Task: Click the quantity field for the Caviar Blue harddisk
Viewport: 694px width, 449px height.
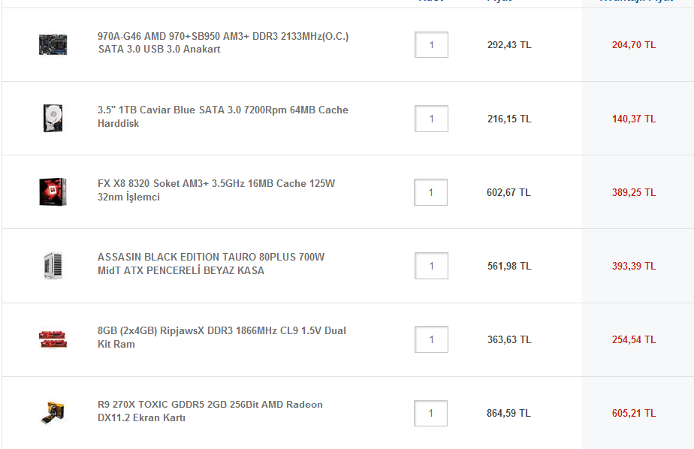Action: point(432,119)
